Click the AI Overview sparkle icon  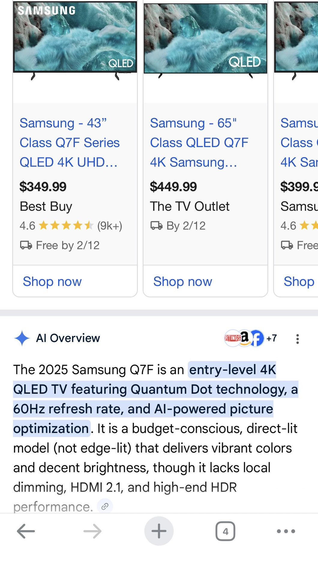click(22, 338)
